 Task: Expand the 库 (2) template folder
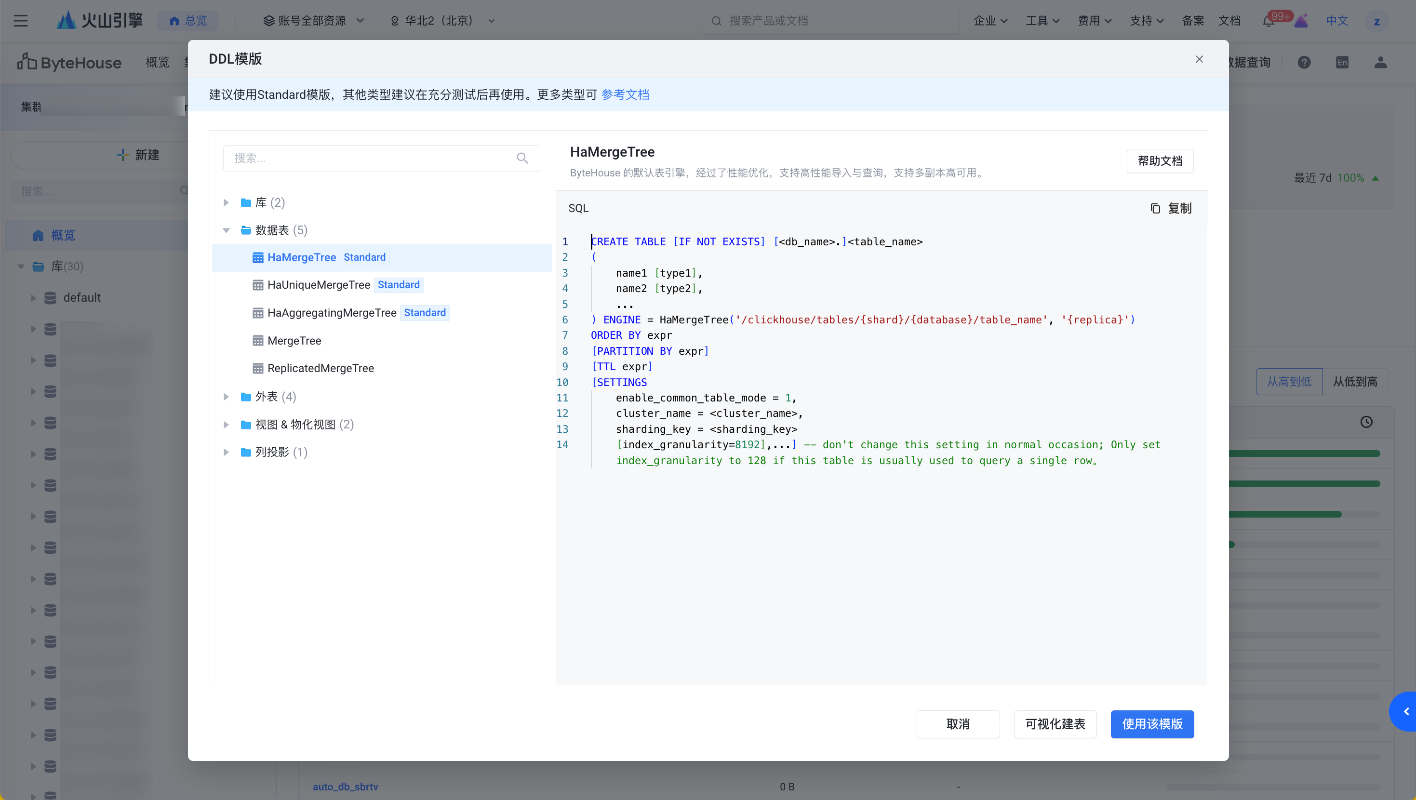pos(226,203)
